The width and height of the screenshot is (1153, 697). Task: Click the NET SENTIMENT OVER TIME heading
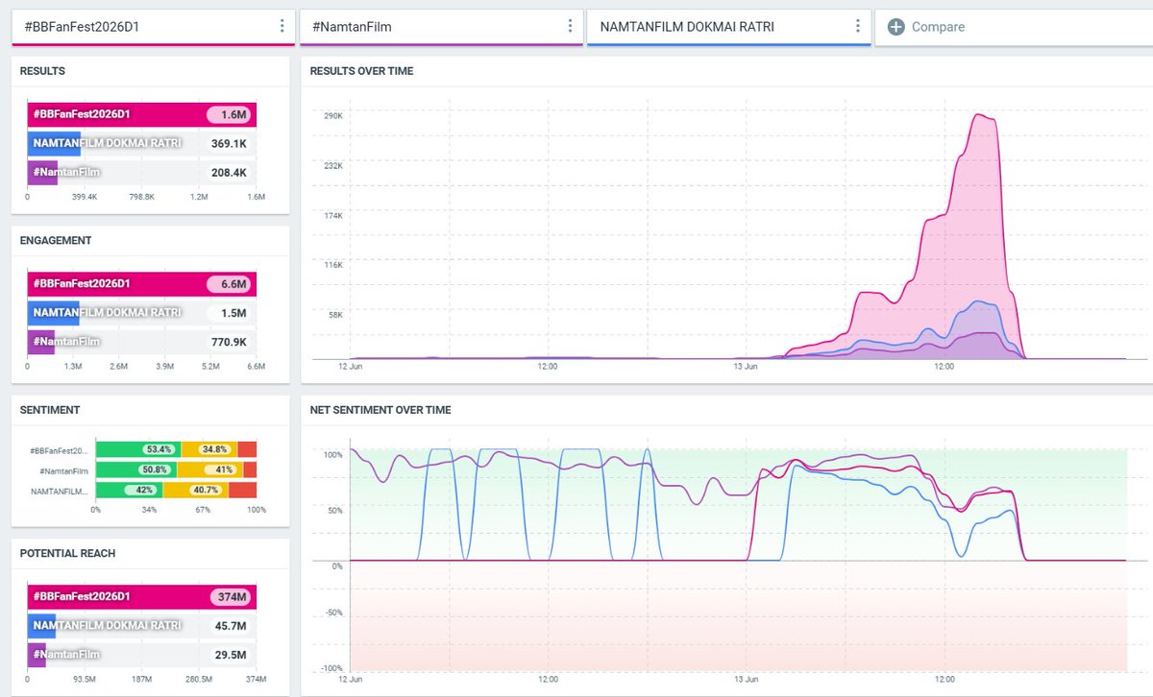tap(380, 409)
